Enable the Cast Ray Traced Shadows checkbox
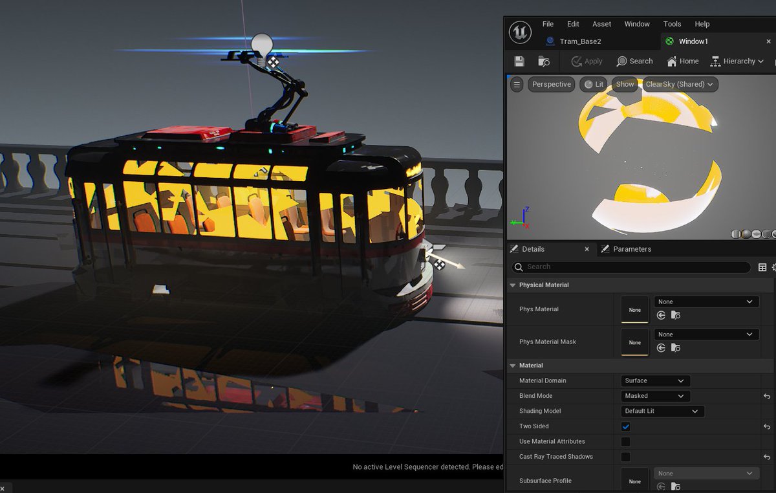The height and width of the screenshot is (493, 776). (625, 457)
